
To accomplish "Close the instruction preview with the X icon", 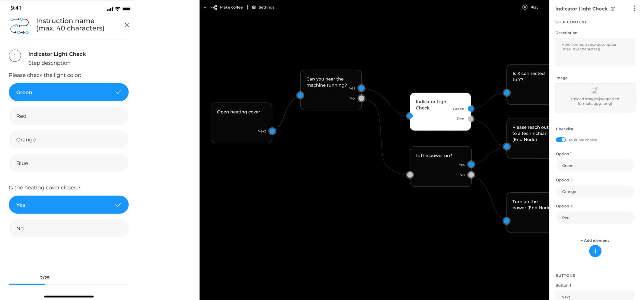I will 127,25.
